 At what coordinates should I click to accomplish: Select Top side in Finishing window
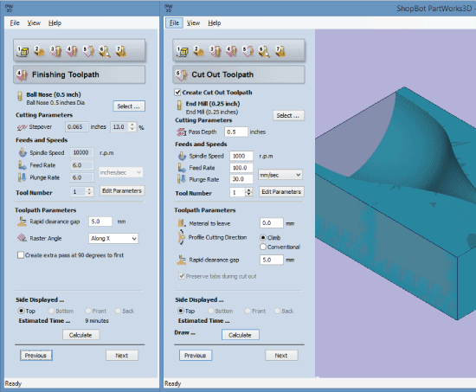click(22, 311)
